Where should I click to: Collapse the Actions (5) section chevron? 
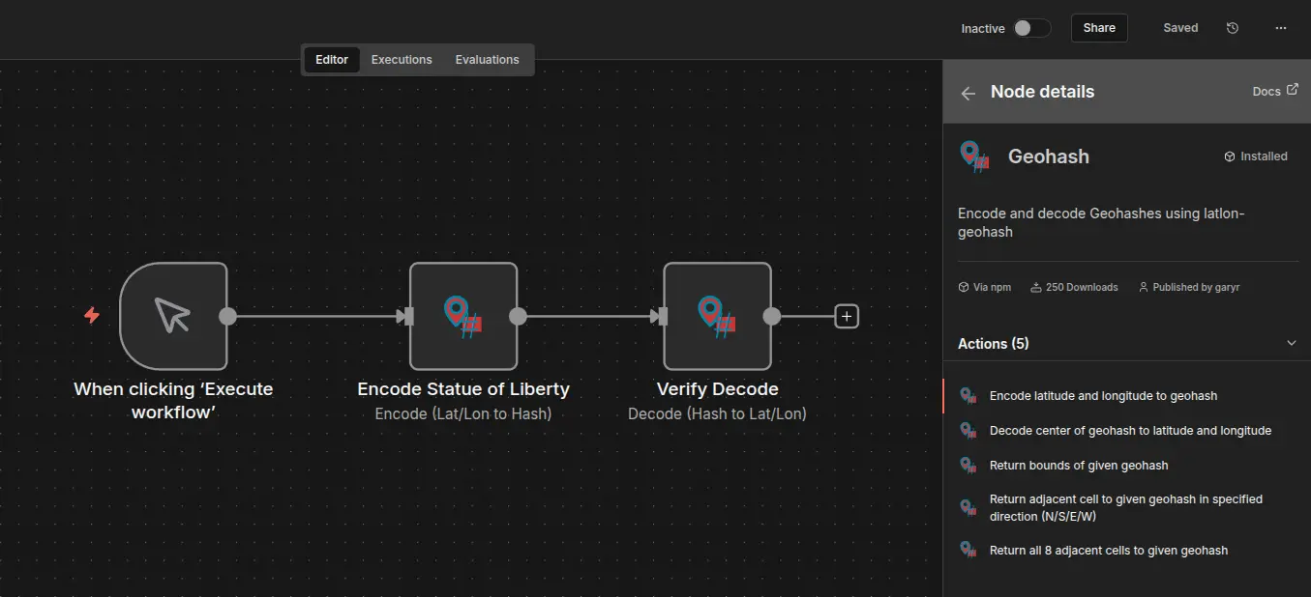tap(1291, 343)
